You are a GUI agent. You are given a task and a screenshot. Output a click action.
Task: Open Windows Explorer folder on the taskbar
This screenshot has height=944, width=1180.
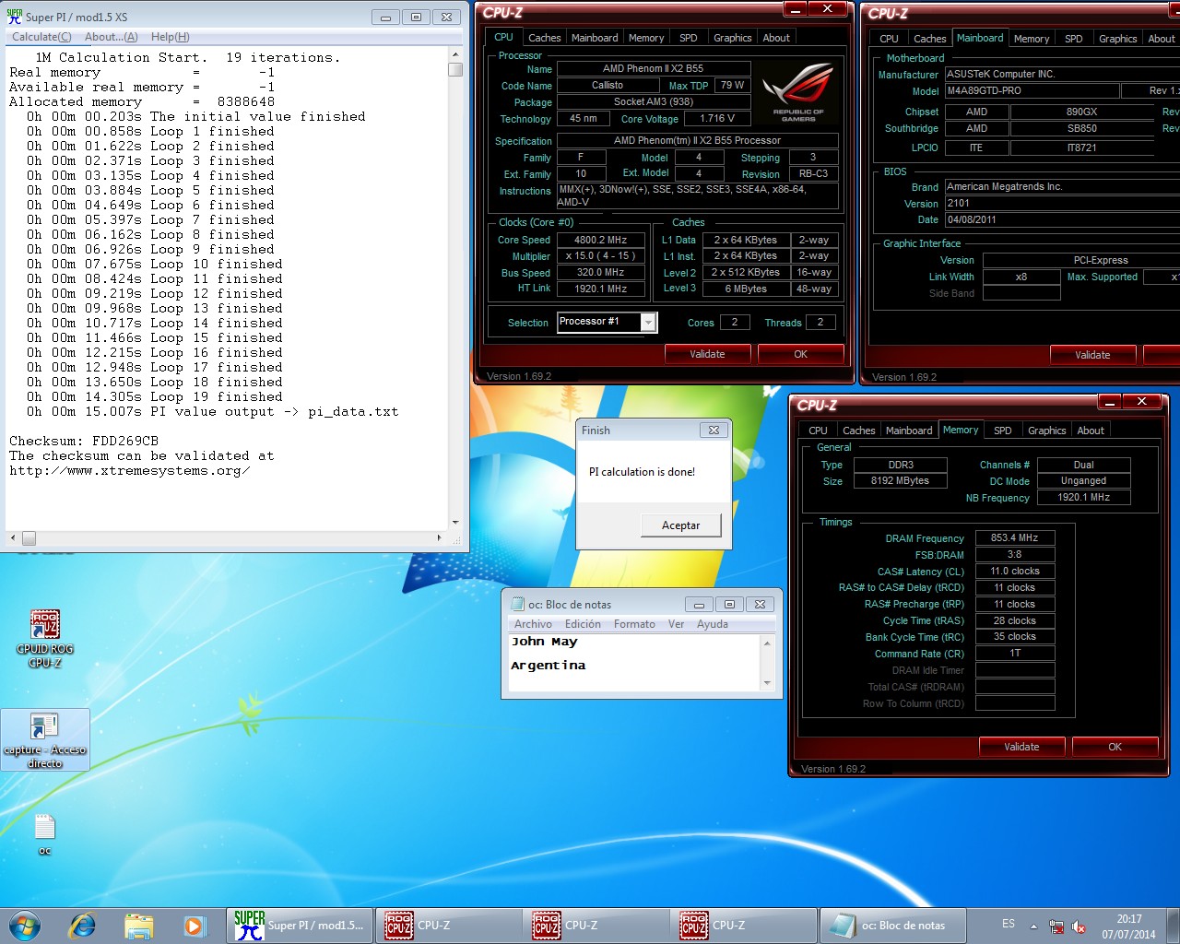tap(138, 925)
